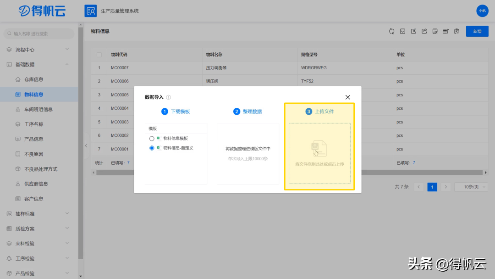Click the next page arrow

click(x=446, y=187)
